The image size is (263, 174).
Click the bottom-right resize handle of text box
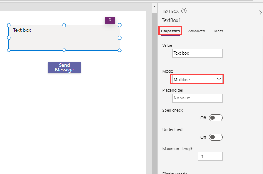(x=120, y=50)
